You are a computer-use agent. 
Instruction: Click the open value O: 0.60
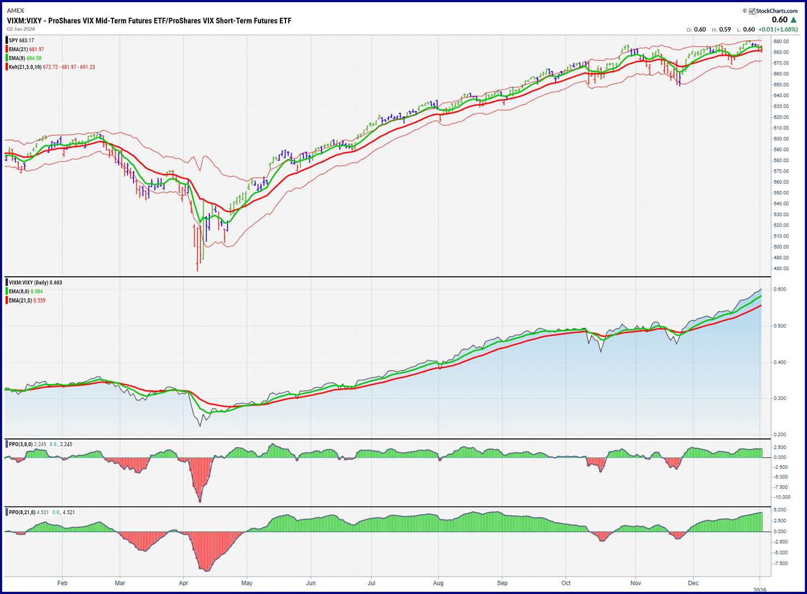point(696,29)
